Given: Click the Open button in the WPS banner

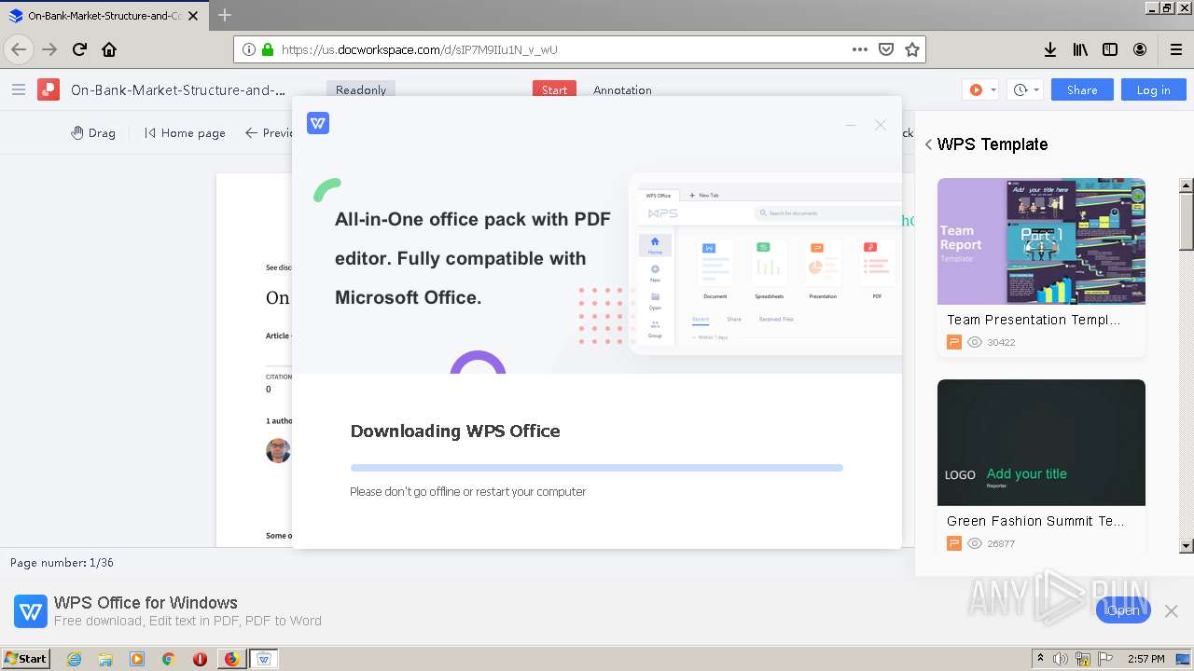Looking at the screenshot, I should pyautogui.click(x=1123, y=610).
